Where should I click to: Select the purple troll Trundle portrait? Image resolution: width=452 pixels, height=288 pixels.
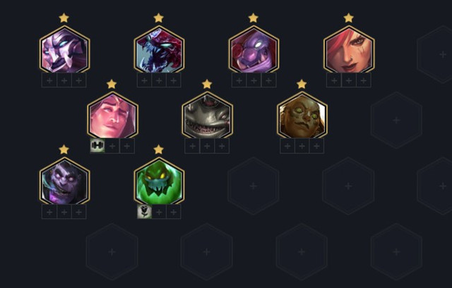tap(254, 50)
